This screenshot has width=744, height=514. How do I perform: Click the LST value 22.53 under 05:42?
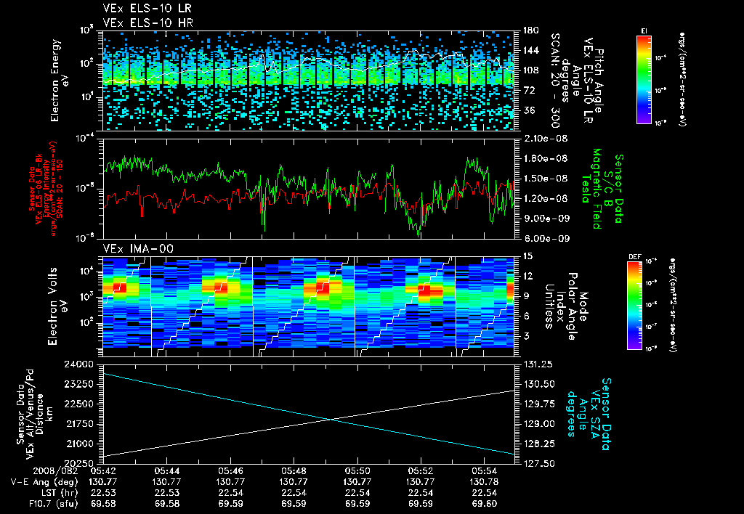point(103,493)
